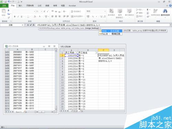Click the Percent Style icon

[93, 17]
